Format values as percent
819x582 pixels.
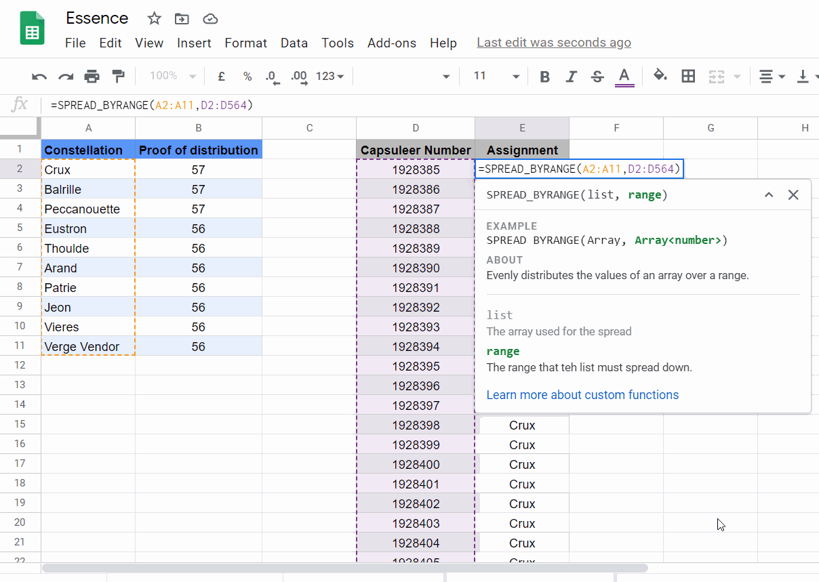(247, 76)
